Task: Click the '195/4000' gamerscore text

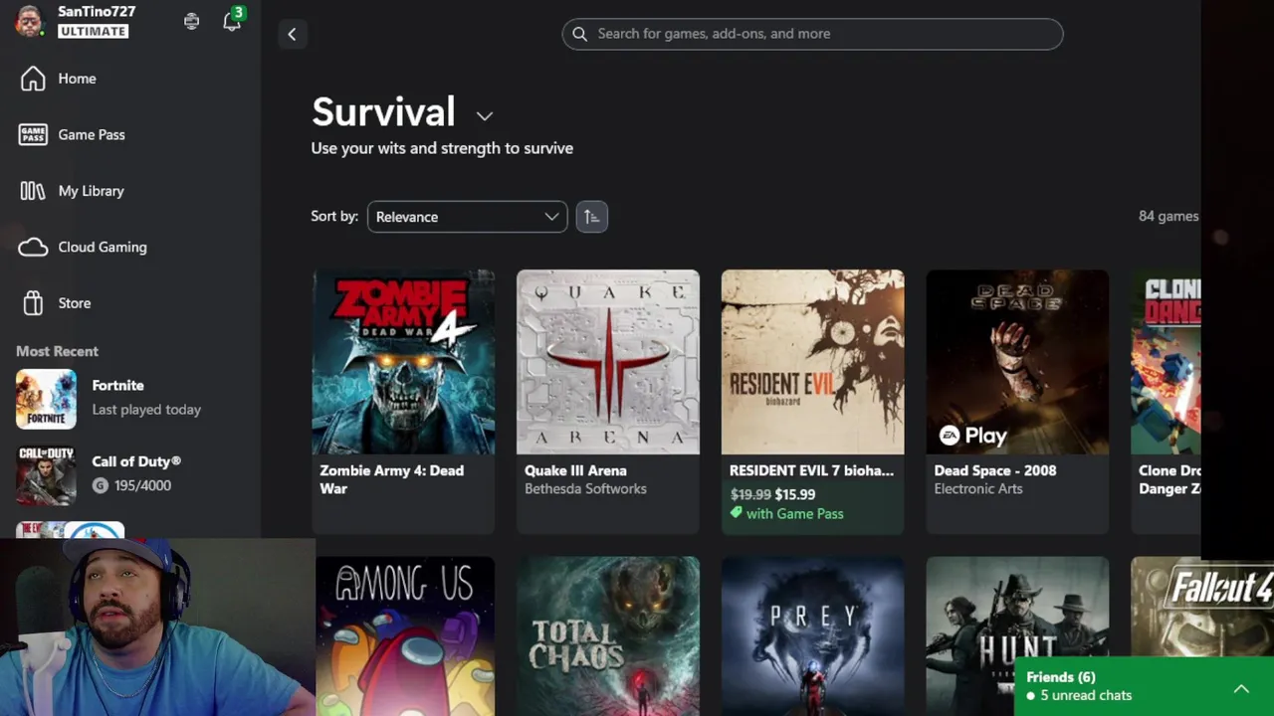Action: click(x=142, y=485)
